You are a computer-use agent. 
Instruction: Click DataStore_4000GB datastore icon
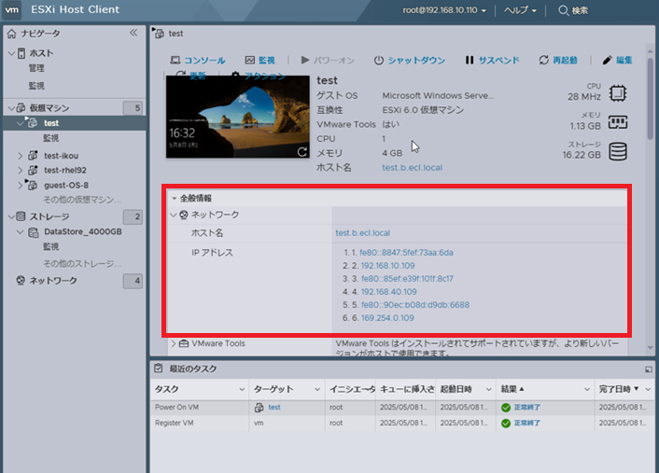click(34, 232)
